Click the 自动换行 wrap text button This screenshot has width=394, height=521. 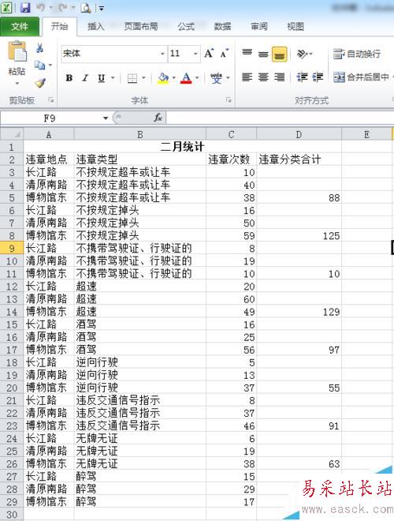click(x=357, y=54)
